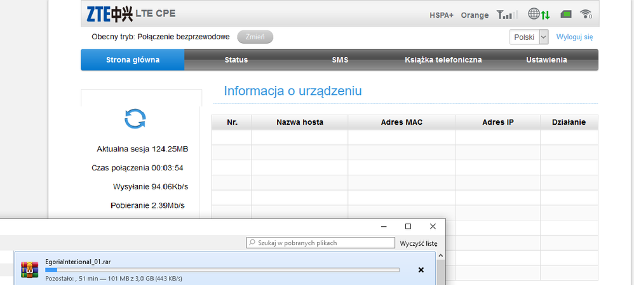This screenshot has height=285, width=634.
Task: Open the SMS tab
Action: point(340,60)
